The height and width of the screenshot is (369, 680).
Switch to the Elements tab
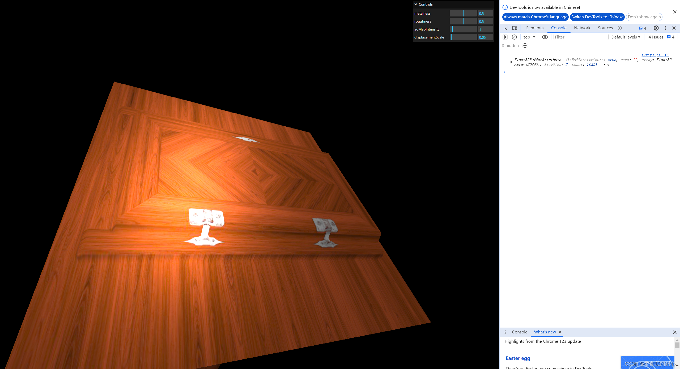coord(534,28)
